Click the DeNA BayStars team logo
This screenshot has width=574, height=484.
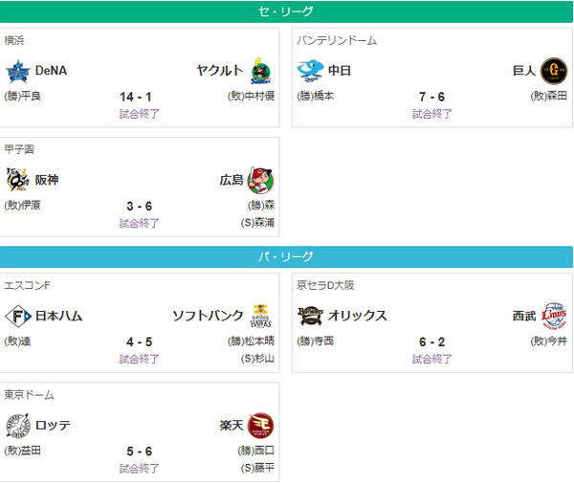pyautogui.click(x=18, y=72)
